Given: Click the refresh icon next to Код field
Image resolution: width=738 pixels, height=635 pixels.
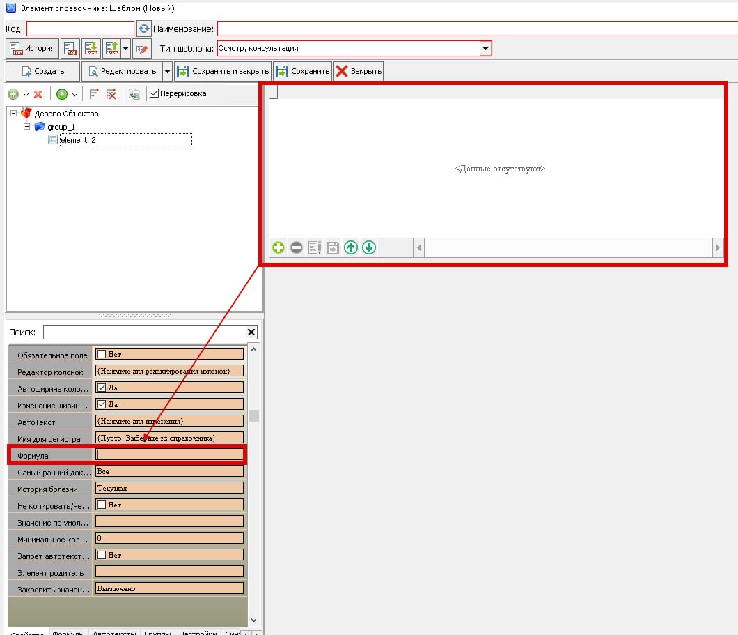Looking at the screenshot, I should (x=144, y=29).
